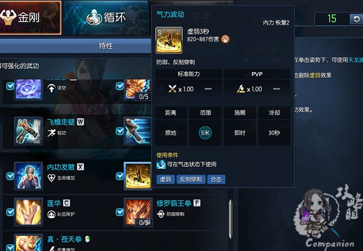Select the 内功发散 skill icon
Screen dimensions: 363x251
tap(28, 176)
